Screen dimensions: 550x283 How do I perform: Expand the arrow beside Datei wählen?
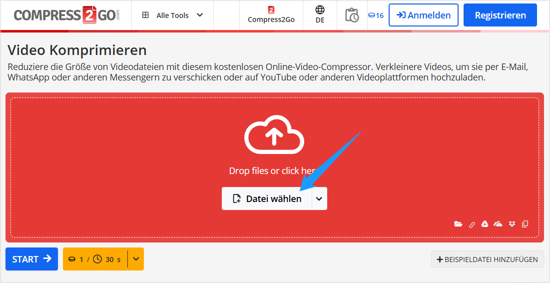click(319, 198)
